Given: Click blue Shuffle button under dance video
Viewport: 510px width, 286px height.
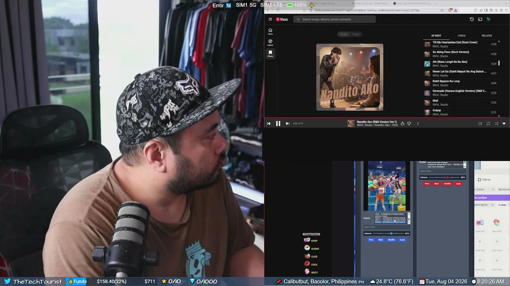Looking at the screenshot, I should 391,240.
